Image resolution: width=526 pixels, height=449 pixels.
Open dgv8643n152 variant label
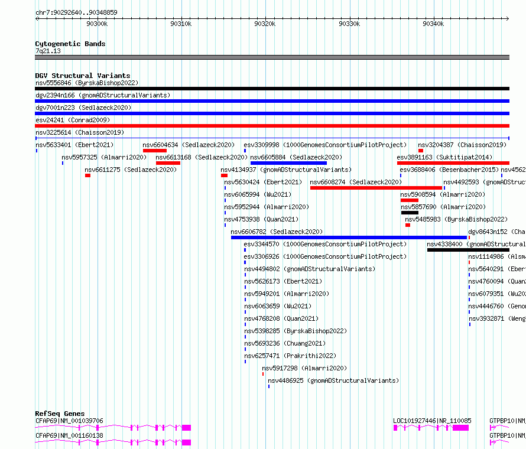pyautogui.click(x=497, y=232)
